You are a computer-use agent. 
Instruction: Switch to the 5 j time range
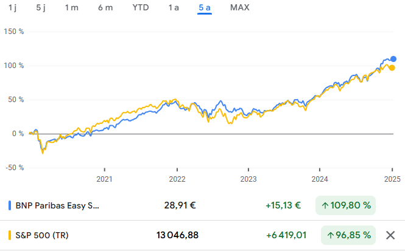[41, 8]
